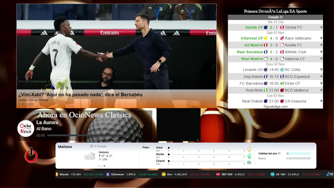Click the article date 1.11.2025

pyautogui.click(x=26, y=104)
